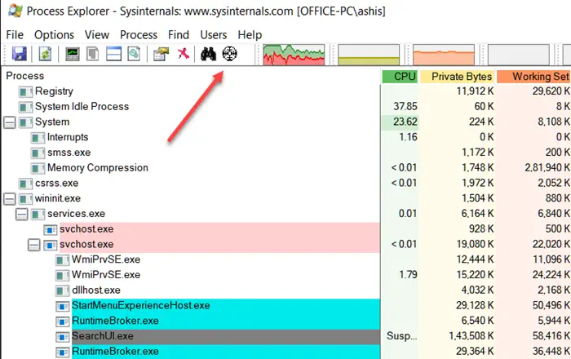Sort by the Private Bytes column header
The width and height of the screenshot is (571, 359).
[x=458, y=77]
